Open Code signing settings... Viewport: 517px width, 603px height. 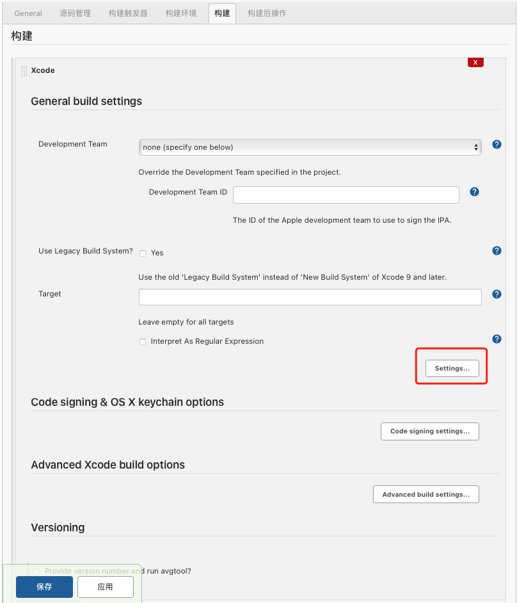pos(430,431)
